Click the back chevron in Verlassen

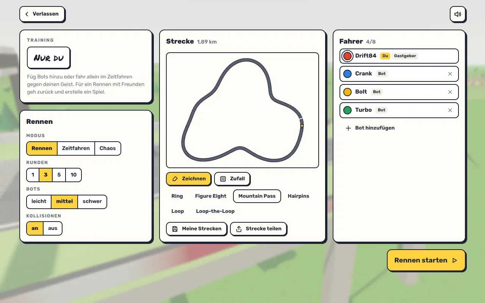(x=27, y=14)
